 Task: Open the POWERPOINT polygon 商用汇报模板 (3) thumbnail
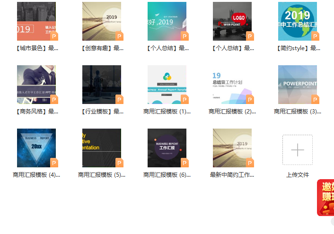tap(298, 85)
